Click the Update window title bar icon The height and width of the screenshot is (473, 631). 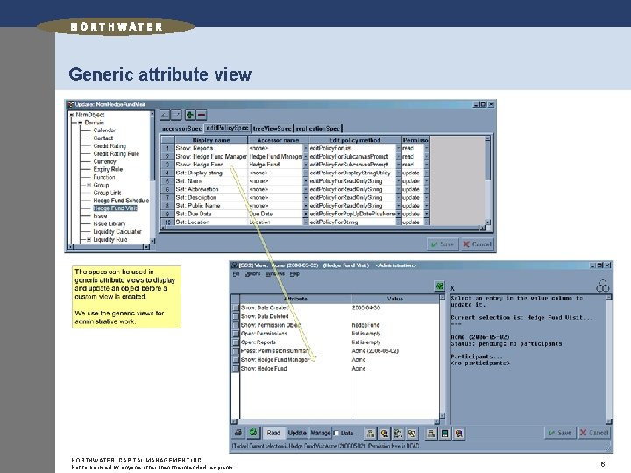(x=70, y=104)
